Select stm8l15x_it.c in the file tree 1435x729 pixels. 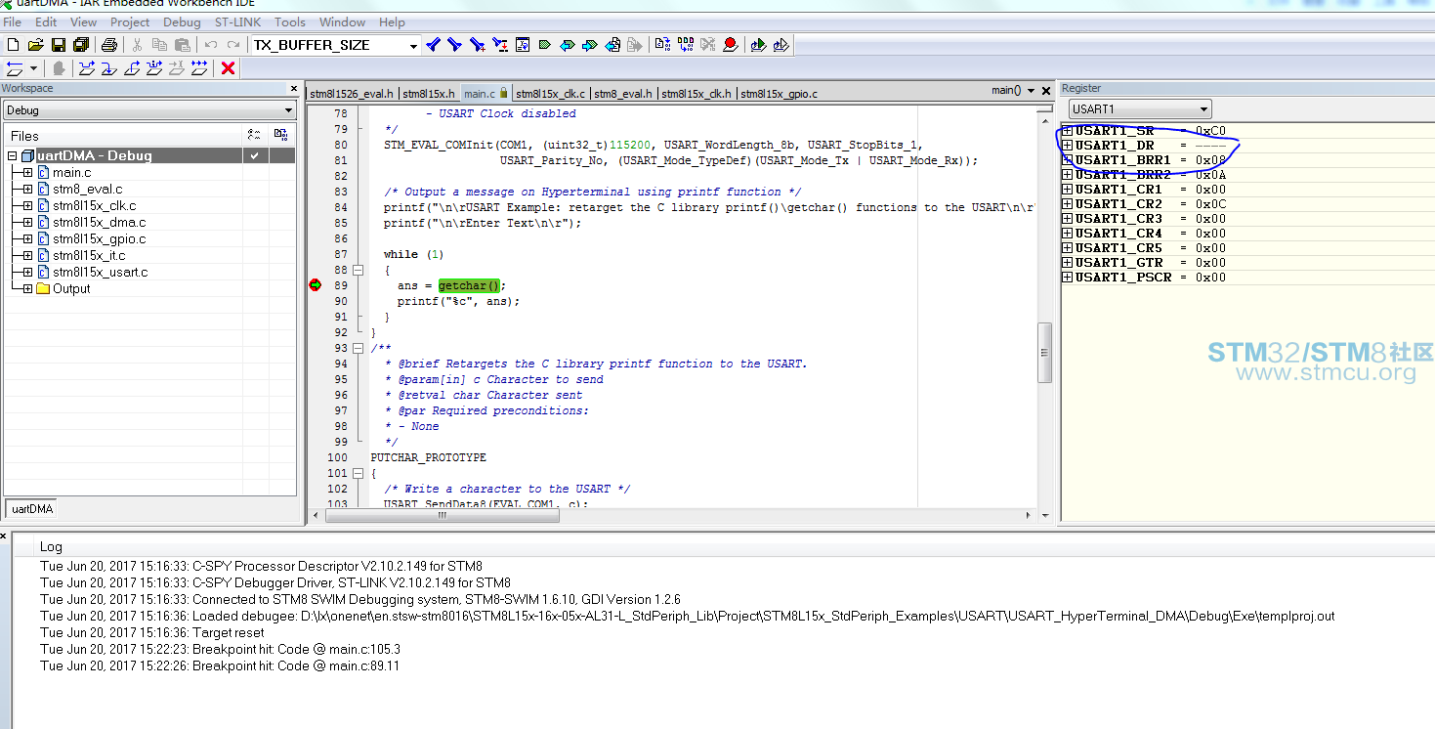[x=89, y=256]
